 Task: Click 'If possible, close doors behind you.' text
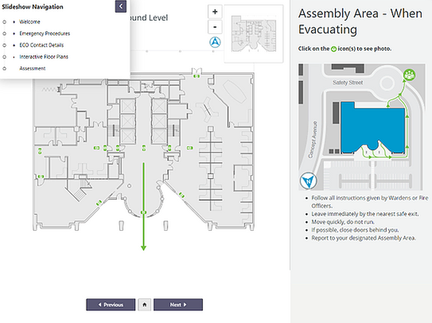pos(355,230)
